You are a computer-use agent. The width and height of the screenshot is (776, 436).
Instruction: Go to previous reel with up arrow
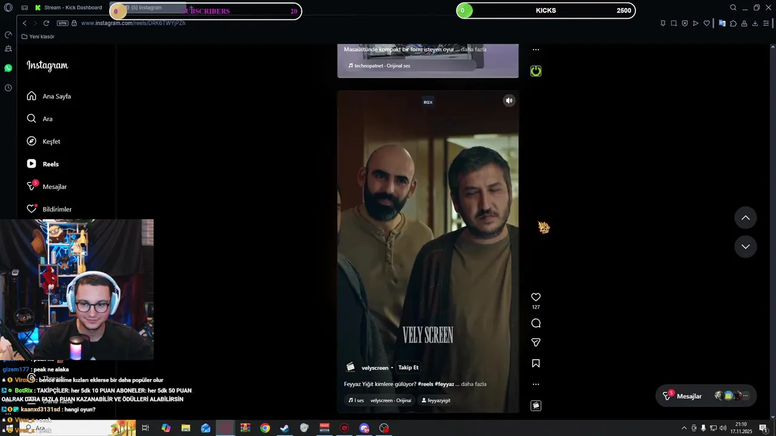point(746,218)
